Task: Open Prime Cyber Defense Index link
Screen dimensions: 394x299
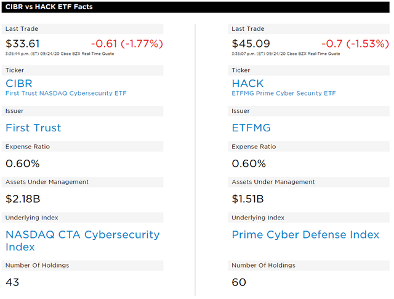Action: tap(305, 234)
